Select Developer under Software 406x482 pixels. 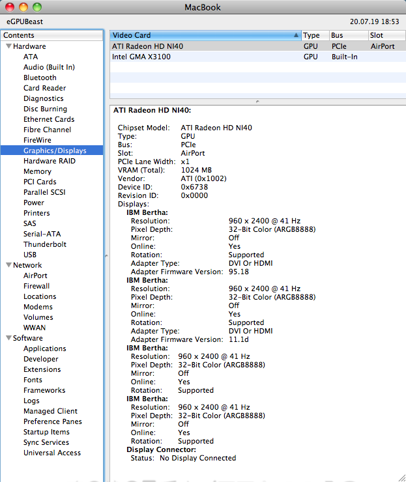point(40,359)
